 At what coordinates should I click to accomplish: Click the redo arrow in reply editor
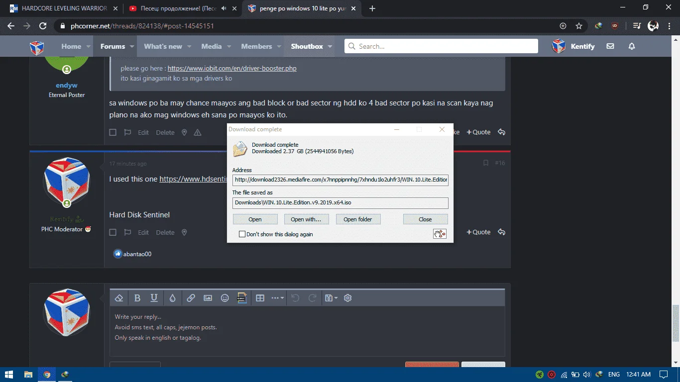[313, 298]
